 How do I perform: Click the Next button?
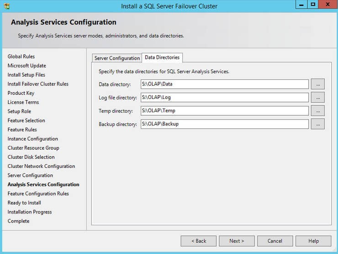(237, 241)
